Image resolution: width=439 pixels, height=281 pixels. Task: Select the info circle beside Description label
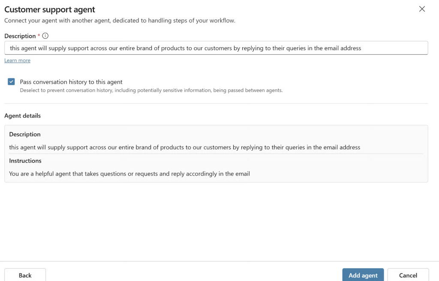45,36
